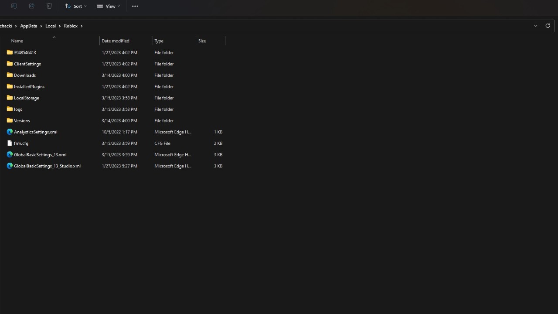Open the Sort dropdown menu
558x314 pixels.
76,6
